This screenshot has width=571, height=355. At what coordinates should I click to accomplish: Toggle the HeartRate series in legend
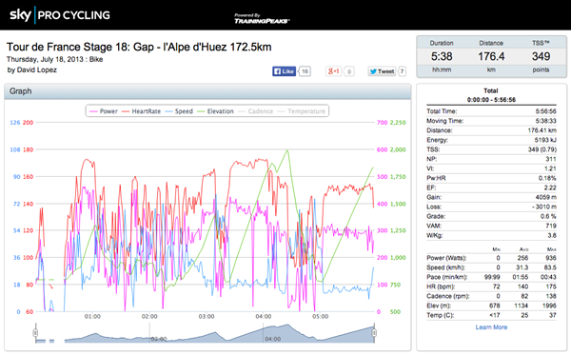[x=141, y=111]
